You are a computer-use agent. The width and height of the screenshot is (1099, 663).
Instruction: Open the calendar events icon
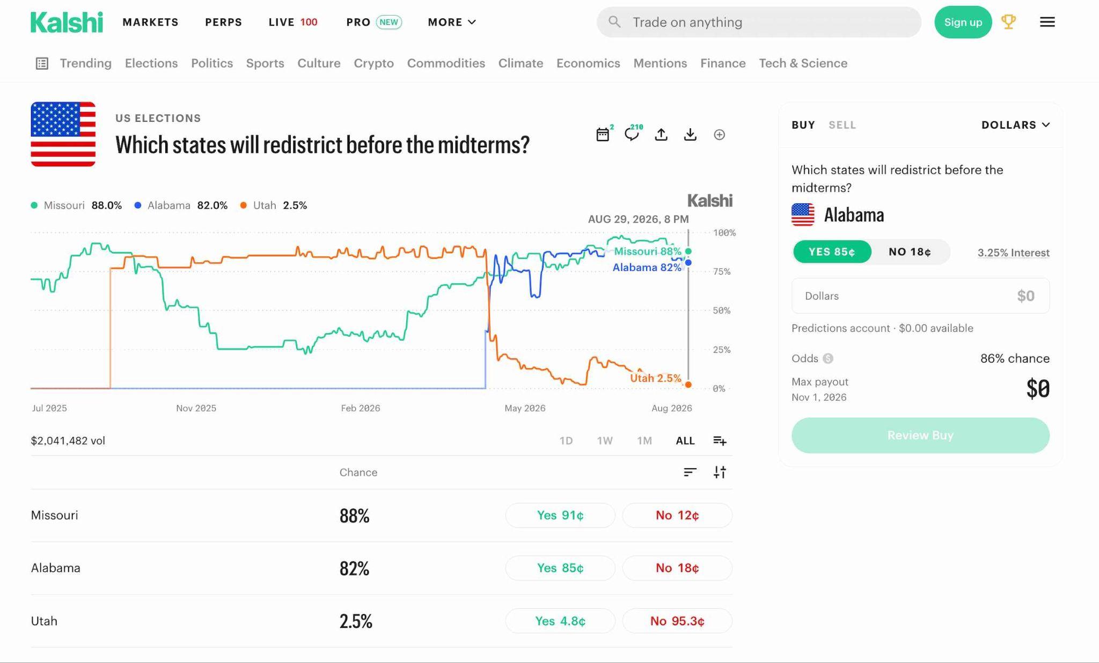(603, 134)
